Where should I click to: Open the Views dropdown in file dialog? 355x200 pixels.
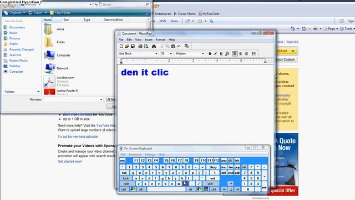click(38, 13)
